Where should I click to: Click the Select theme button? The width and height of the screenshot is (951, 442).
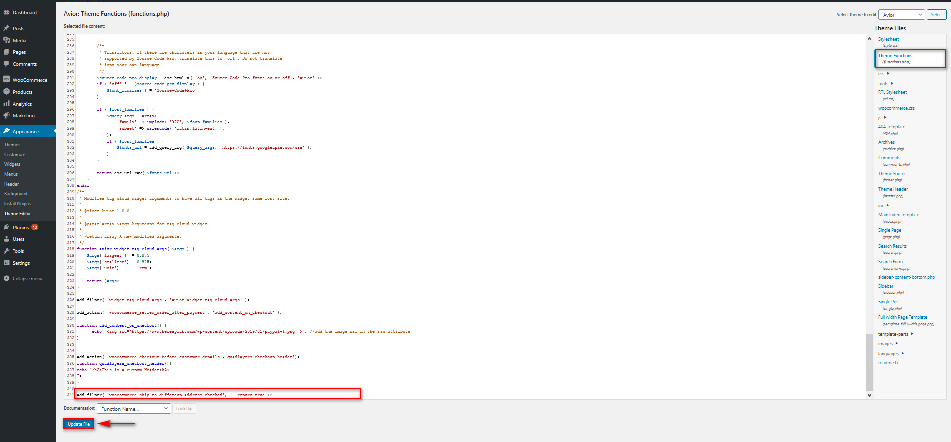pos(937,15)
